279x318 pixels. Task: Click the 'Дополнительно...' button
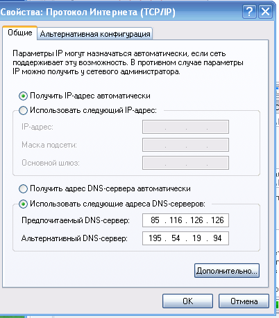point(227,271)
